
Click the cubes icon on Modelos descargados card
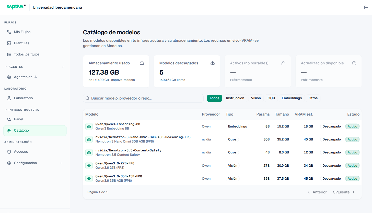point(213,63)
